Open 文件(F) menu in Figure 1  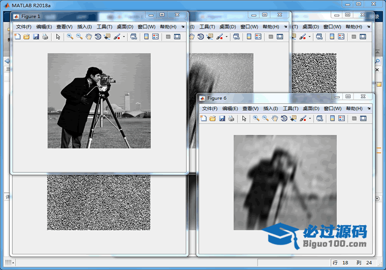pyautogui.click(x=24, y=26)
